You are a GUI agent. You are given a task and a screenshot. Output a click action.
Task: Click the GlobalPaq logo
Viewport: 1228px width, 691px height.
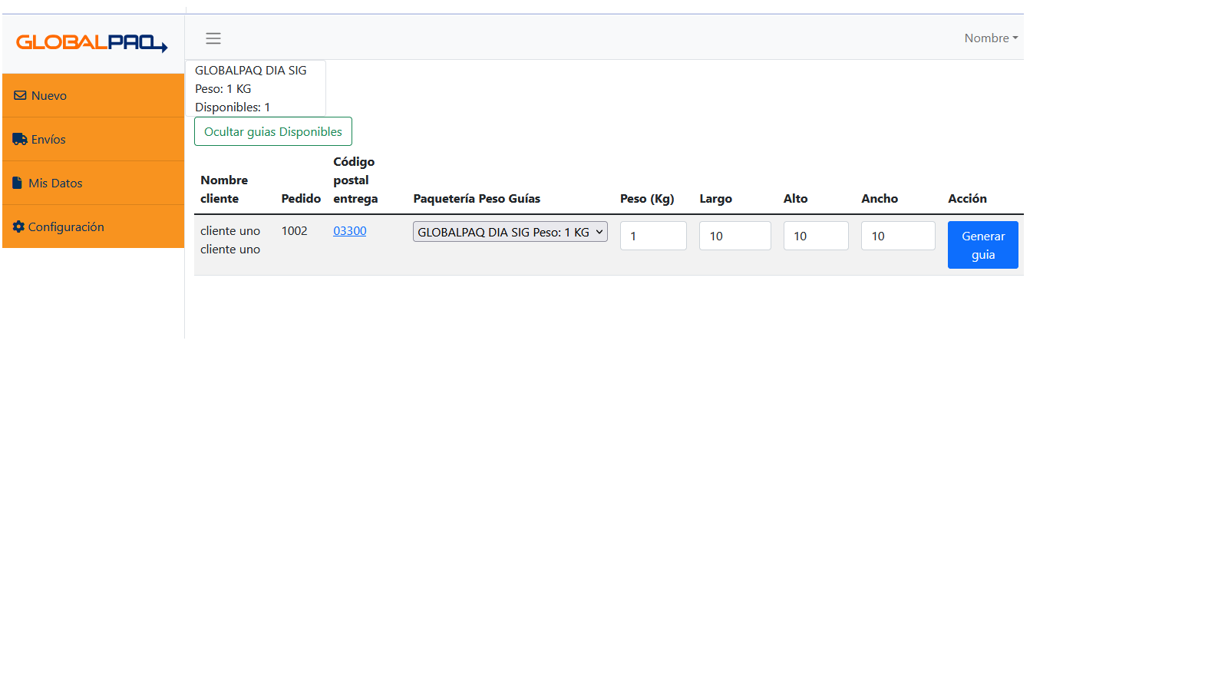[92, 43]
